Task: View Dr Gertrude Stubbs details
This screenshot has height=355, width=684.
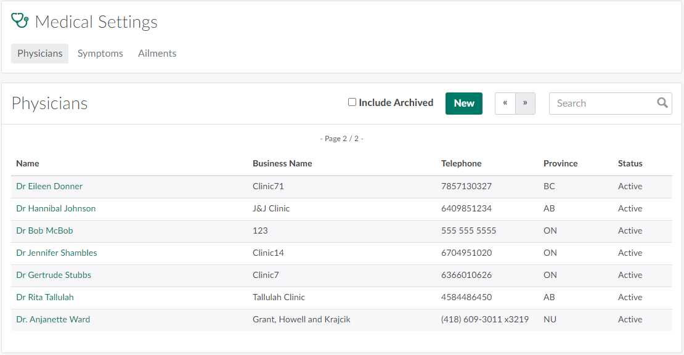Action: tap(54, 275)
